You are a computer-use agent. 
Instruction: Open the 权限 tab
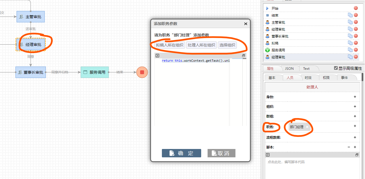(326, 78)
